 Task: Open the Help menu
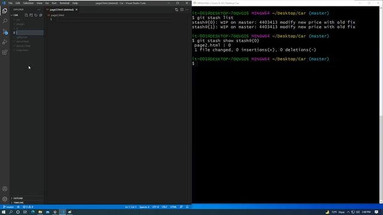click(x=75, y=3)
